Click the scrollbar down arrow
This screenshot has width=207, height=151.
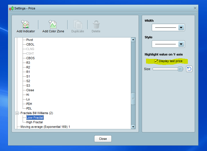133,127
